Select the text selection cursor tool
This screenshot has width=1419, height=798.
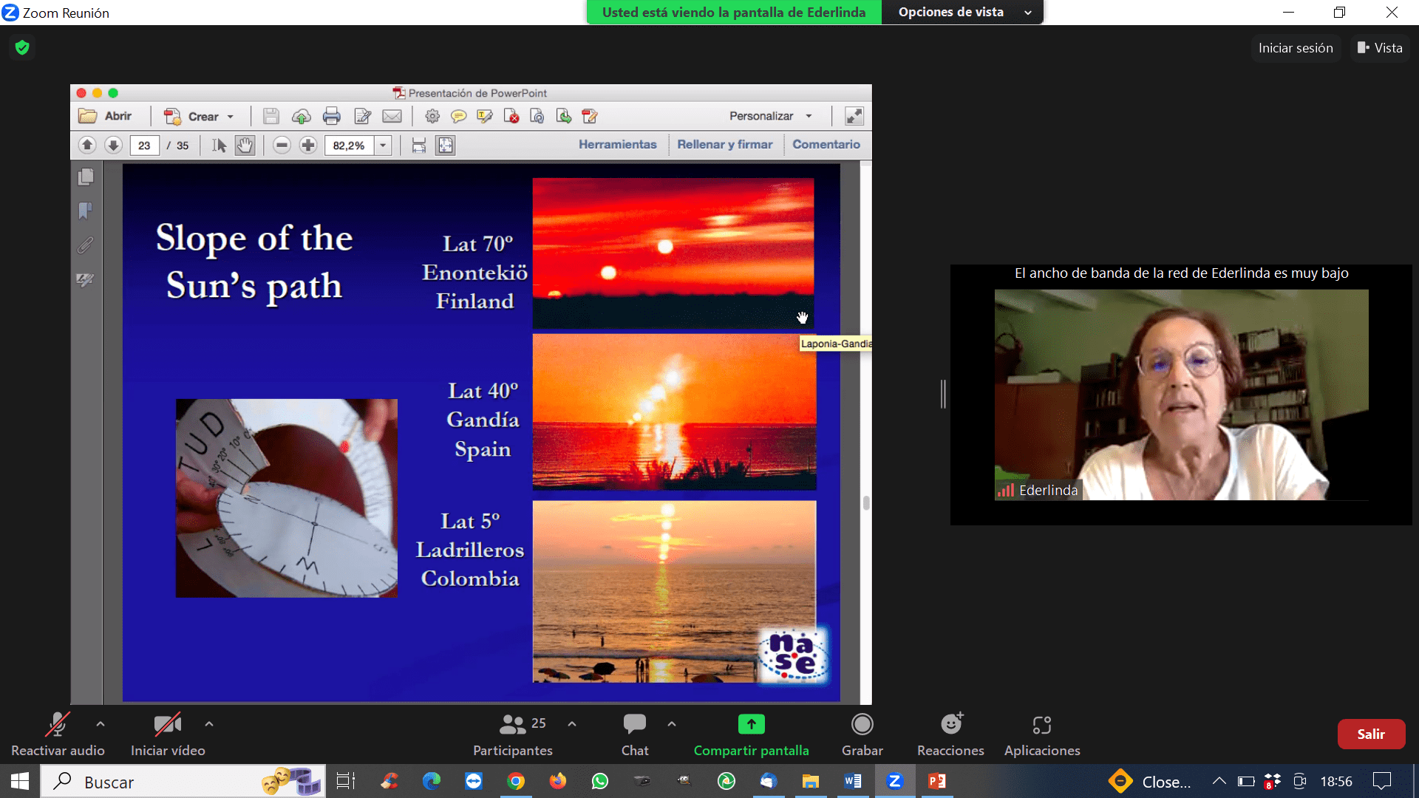pyautogui.click(x=219, y=146)
